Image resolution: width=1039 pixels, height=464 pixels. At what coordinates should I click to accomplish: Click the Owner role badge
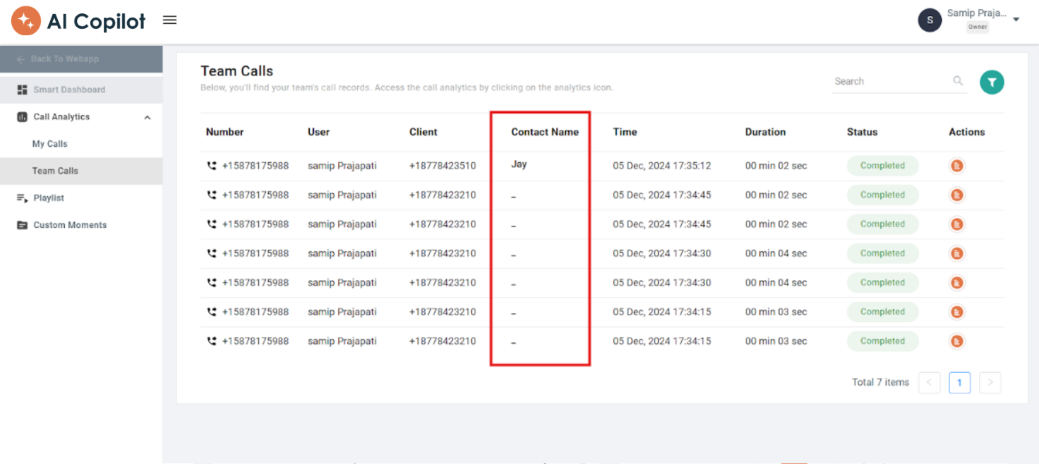click(978, 27)
